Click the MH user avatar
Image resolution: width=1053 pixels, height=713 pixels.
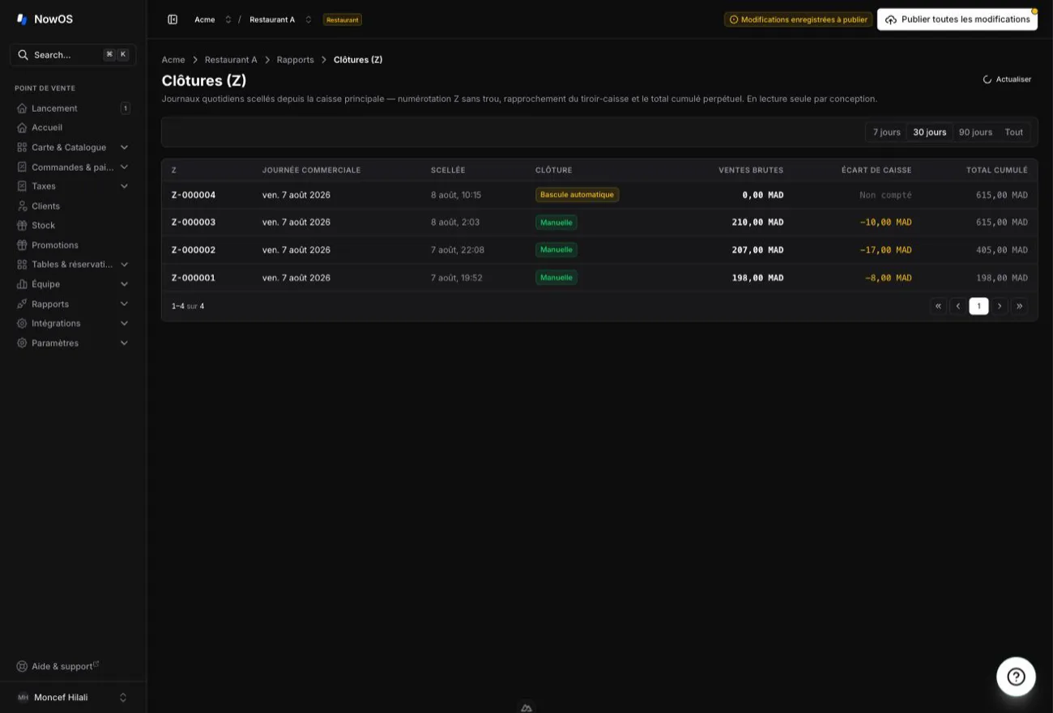pos(23,698)
